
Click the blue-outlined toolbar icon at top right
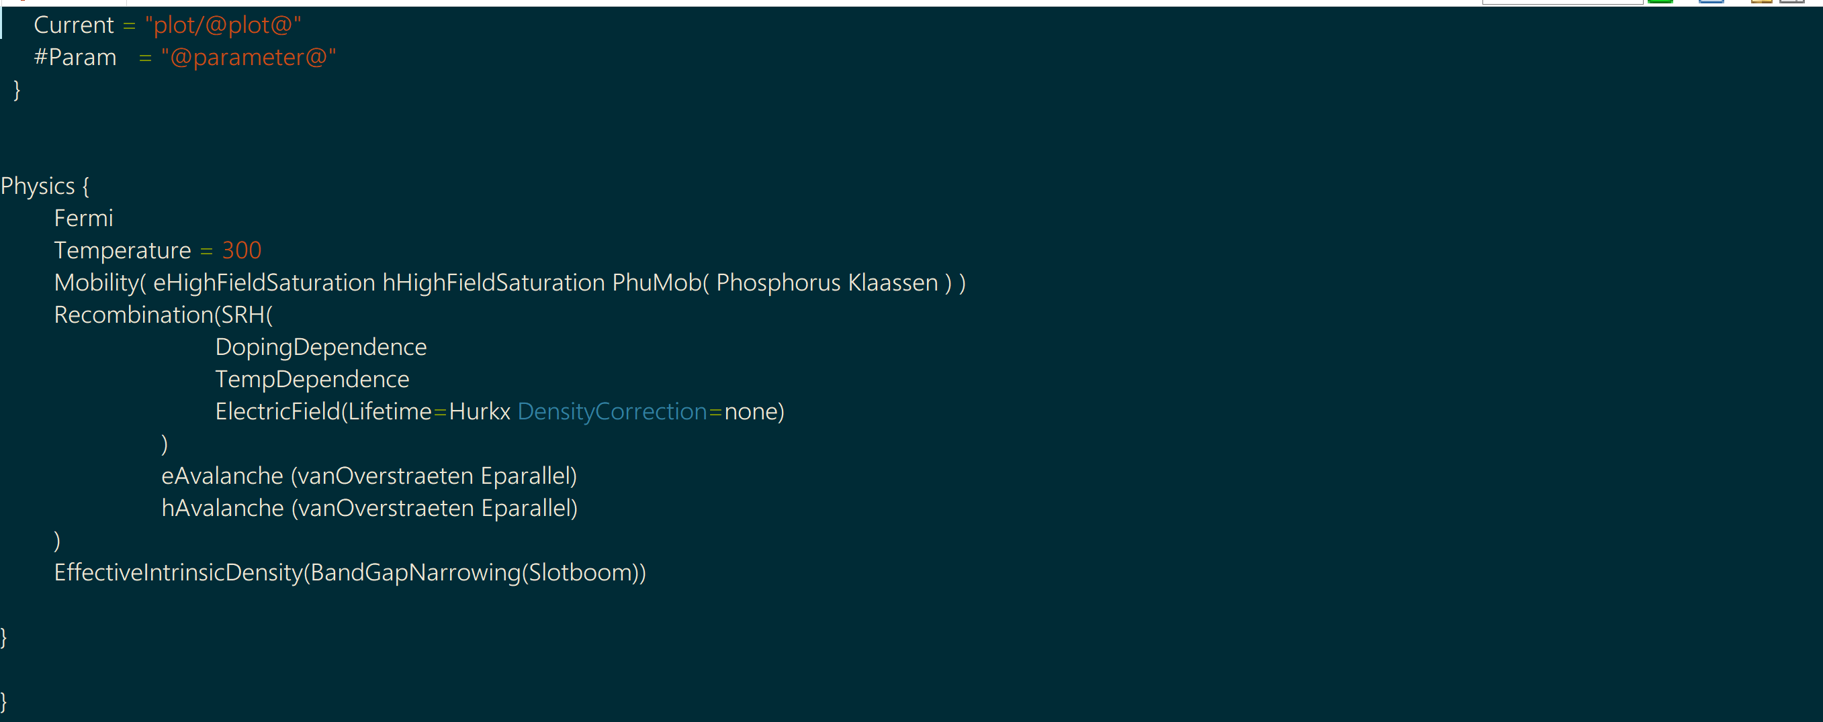pyautogui.click(x=1710, y=2)
